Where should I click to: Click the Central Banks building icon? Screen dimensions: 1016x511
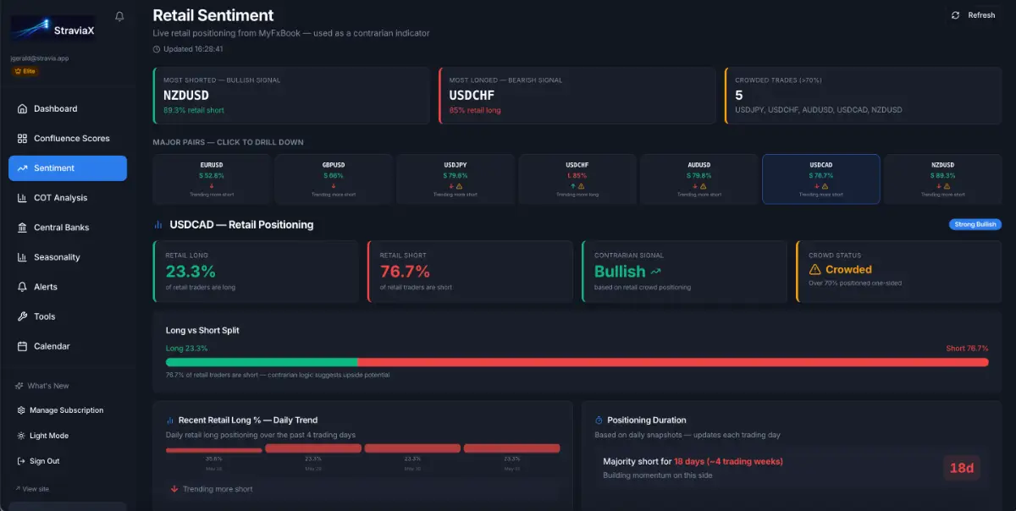(x=22, y=227)
